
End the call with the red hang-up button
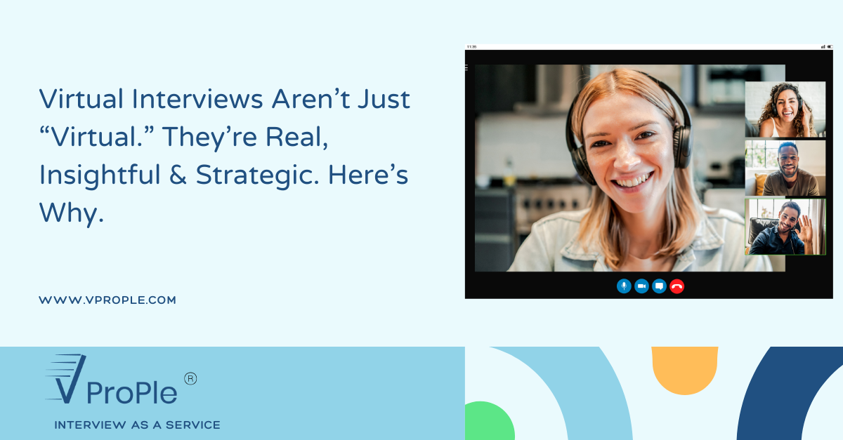click(677, 286)
